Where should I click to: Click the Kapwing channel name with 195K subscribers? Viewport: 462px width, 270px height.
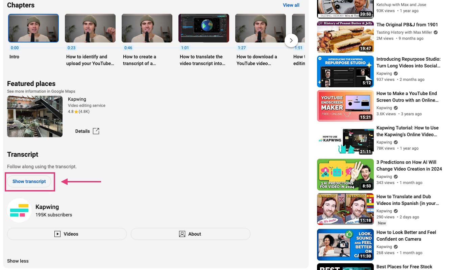tap(47, 207)
